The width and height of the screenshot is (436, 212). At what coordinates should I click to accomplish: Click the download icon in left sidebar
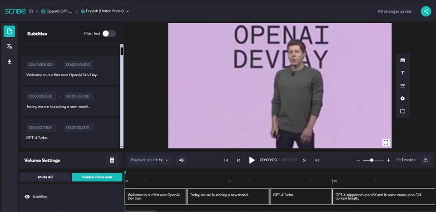10,62
